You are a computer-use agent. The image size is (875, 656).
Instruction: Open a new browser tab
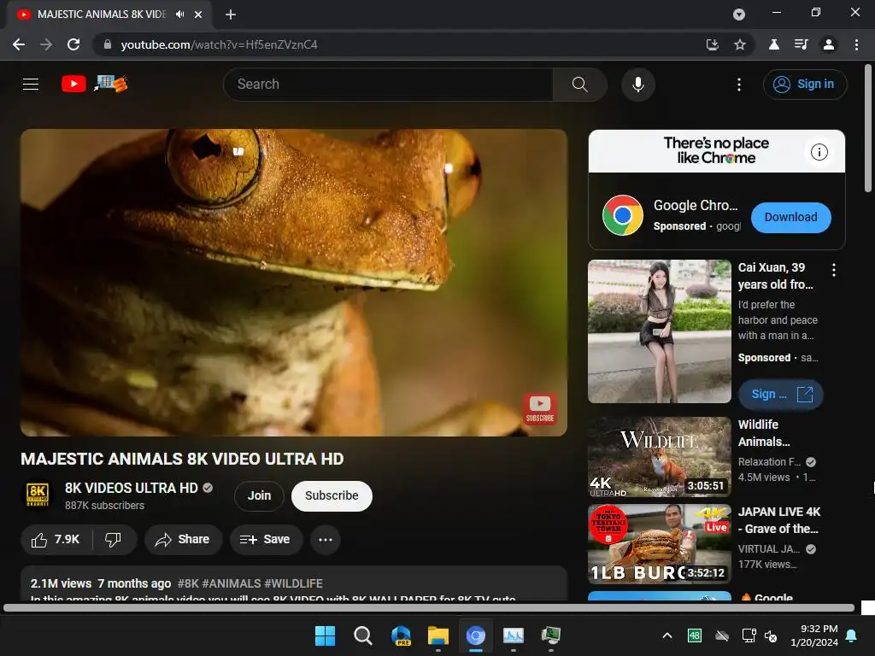click(231, 15)
